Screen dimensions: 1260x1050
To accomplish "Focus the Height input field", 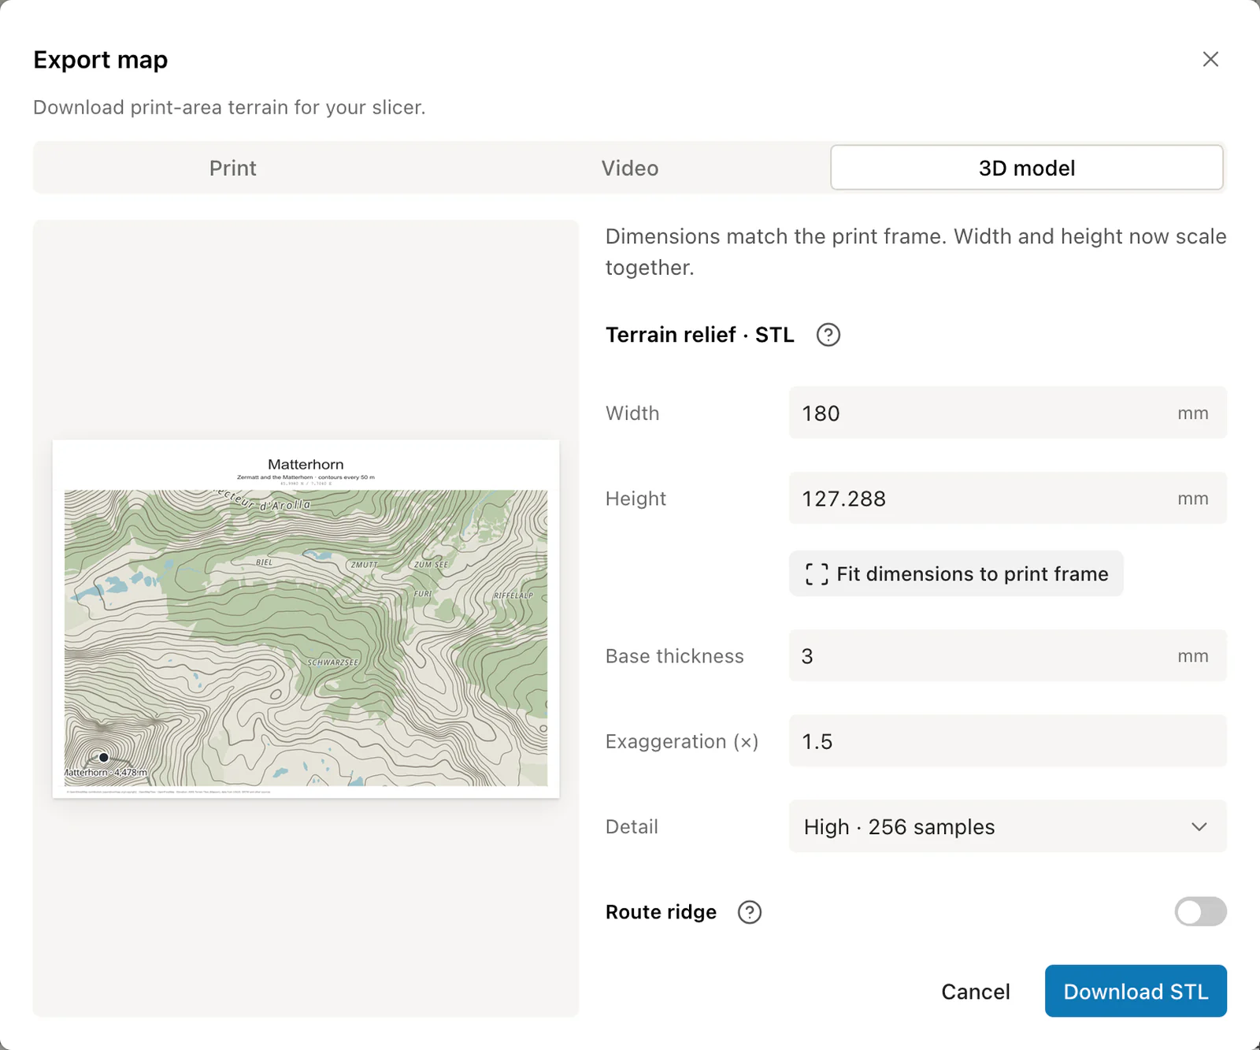I will click(1008, 498).
